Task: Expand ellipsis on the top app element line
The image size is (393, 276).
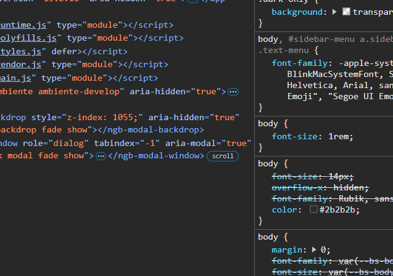Action: tap(193, 2)
